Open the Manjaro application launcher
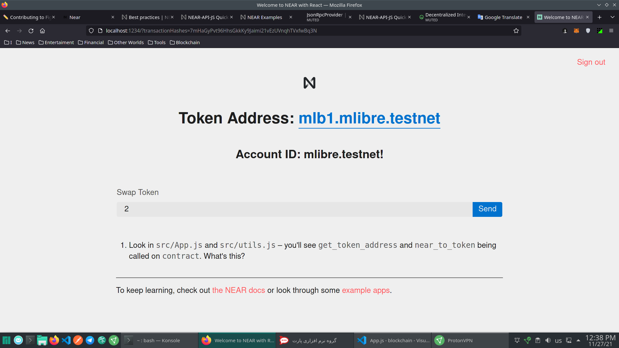The height and width of the screenshot is (348, 619). point(6,340)
